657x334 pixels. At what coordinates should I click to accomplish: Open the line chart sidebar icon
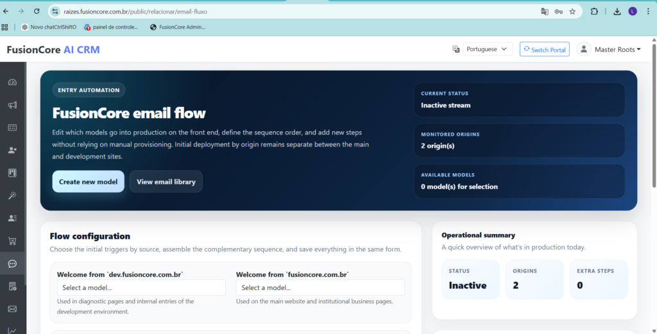tap(12, 330)
